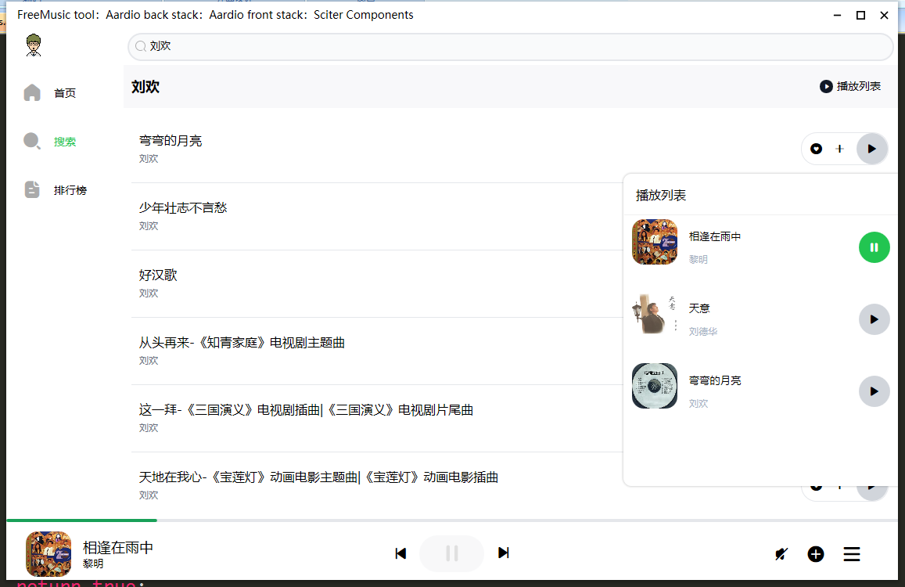The width and height of the screenshot is (905, 587).
Task: Open the 首页 home page
Action: (64, 93)
